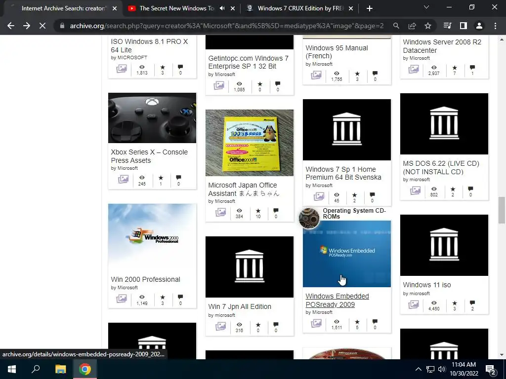506x379 pixels.
Task: Open Windows taskbar search
Action: pos(36,369)
